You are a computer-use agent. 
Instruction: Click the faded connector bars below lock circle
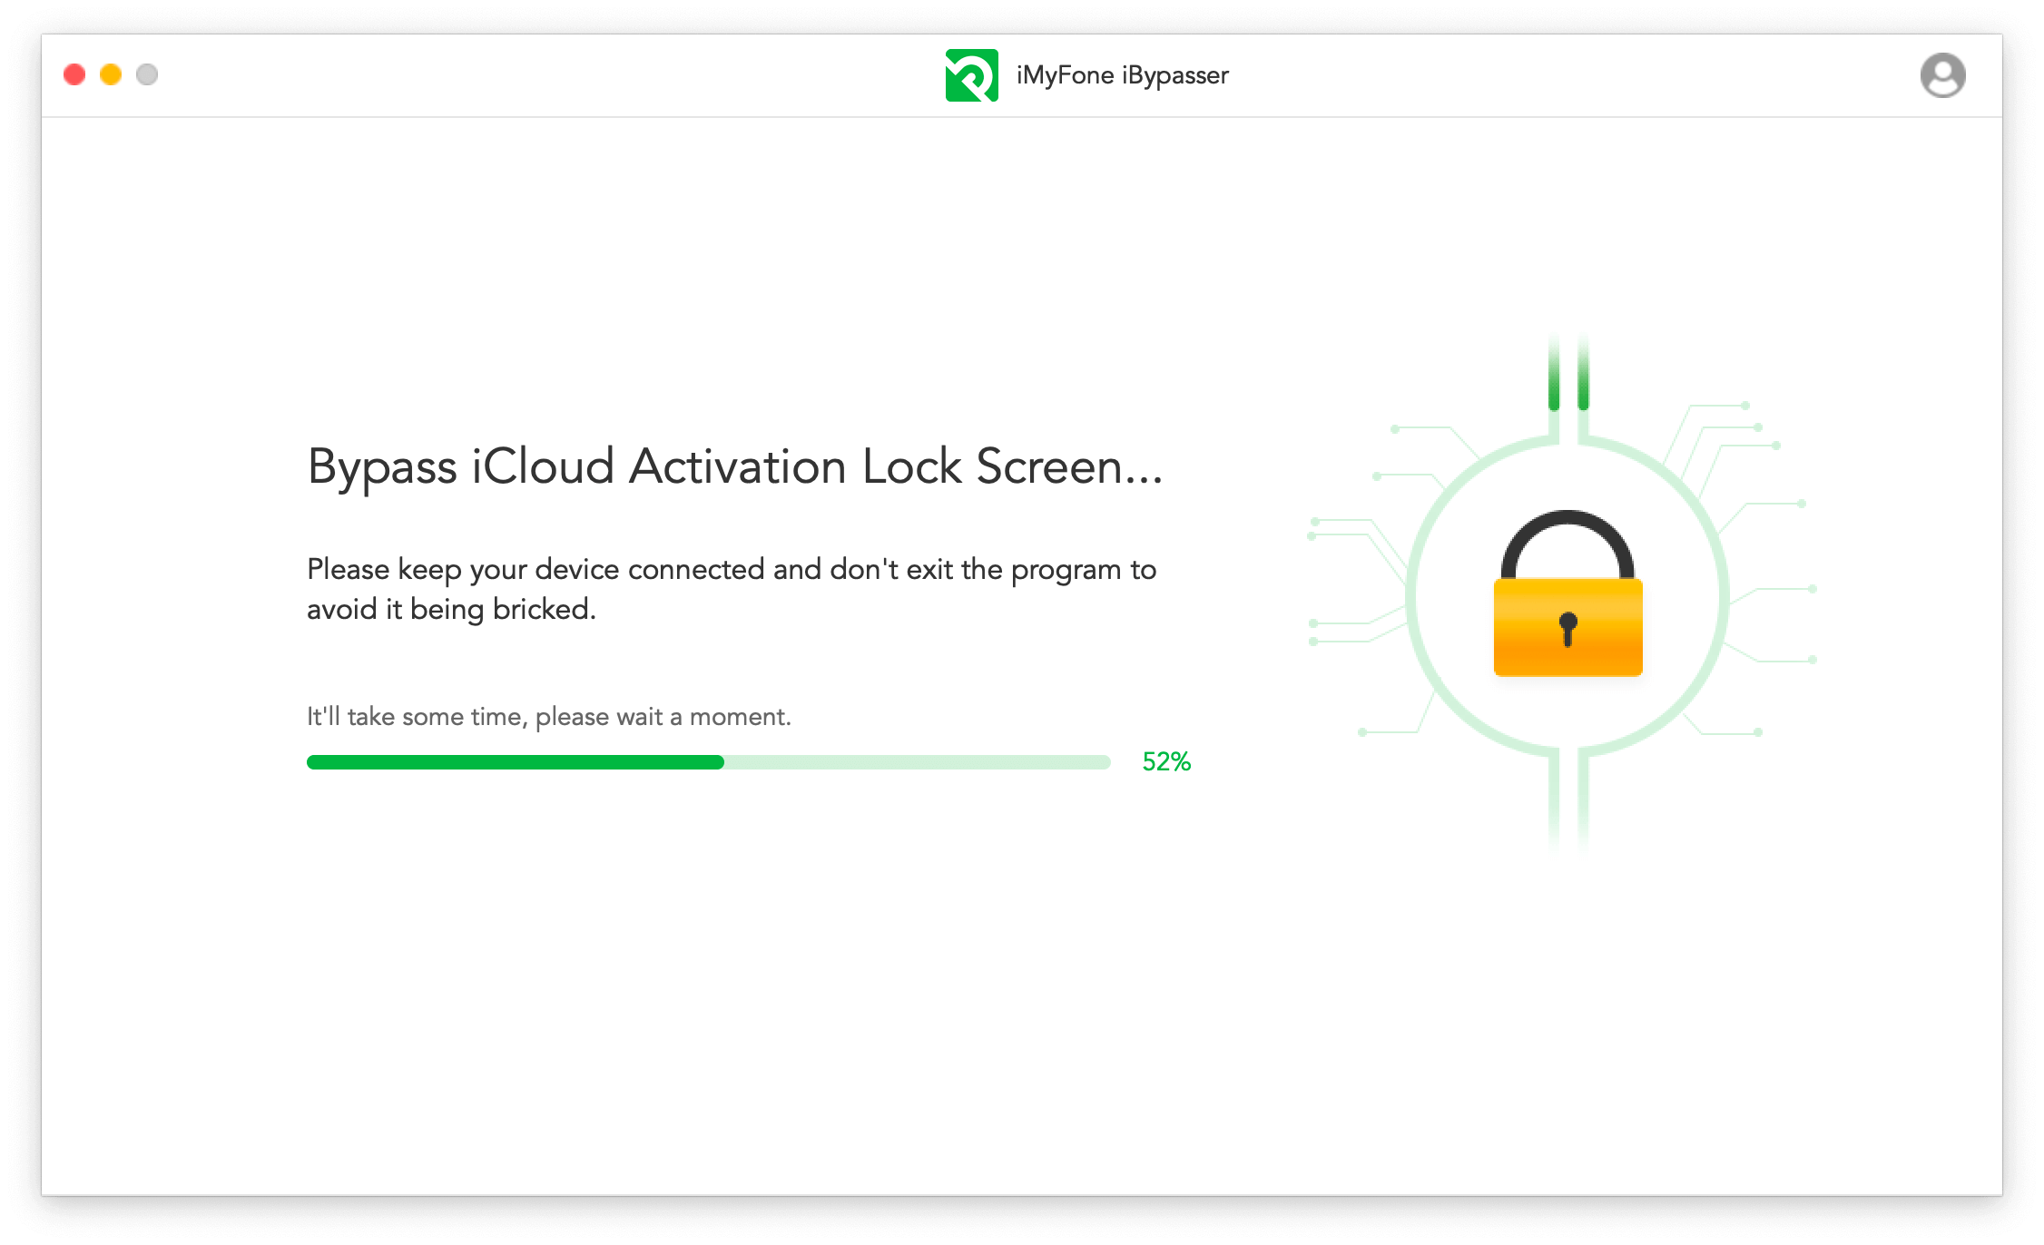pos(1568,803)
